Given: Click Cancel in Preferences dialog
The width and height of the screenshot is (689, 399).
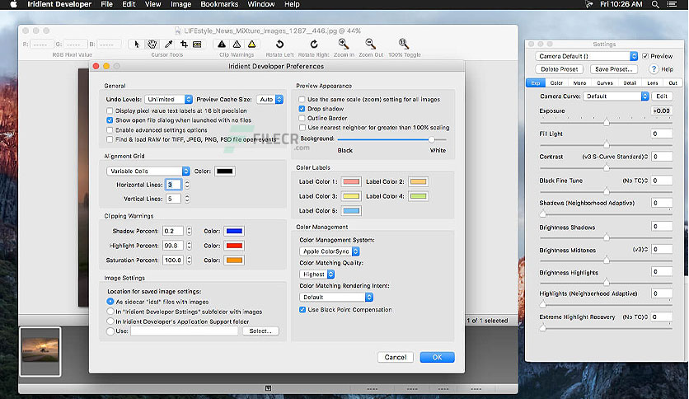Looking at the screenshot, I should click(x=396, y=357).
